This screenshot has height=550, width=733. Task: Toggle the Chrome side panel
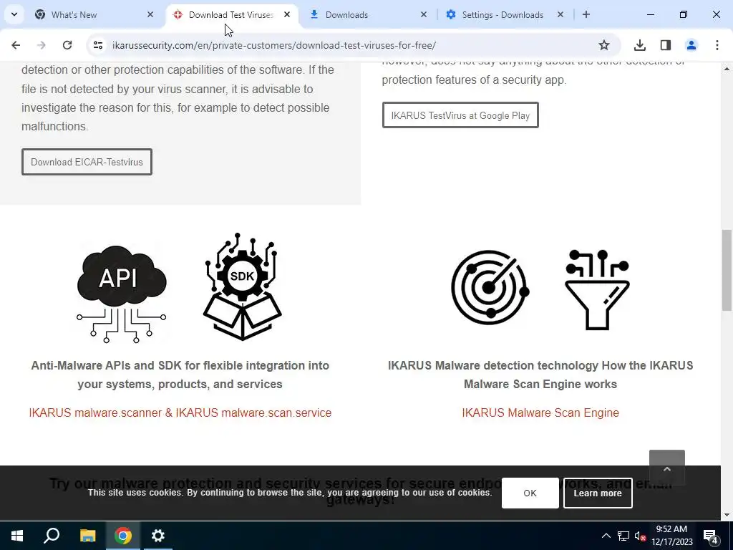[x=666, y=45]
